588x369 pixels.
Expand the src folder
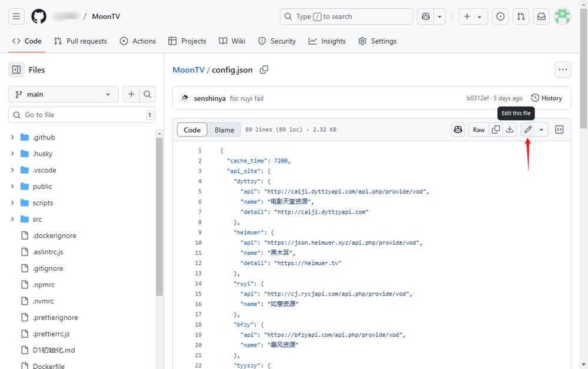(12, 219)
